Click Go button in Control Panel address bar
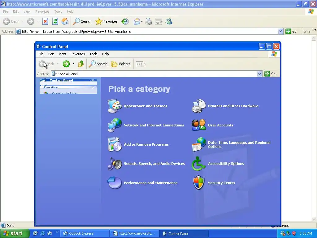 coord(270,74)
